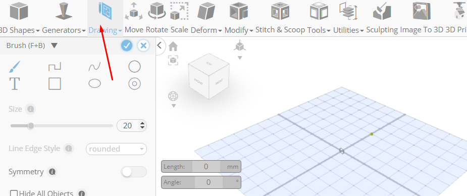Click the view orientation cube

pos(209,77)
